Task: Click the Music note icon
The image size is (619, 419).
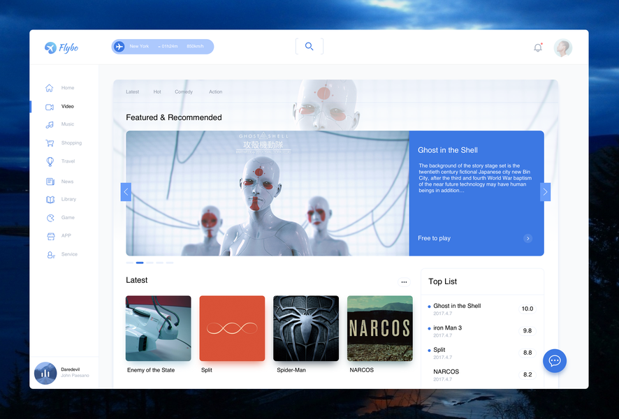Action: coord(50,125)
